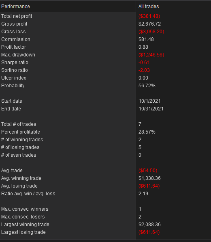The height and width of the screenshot is (242, 211).
Task: Click the Gross profit value $2,676.72
Action: click(149, 24)
